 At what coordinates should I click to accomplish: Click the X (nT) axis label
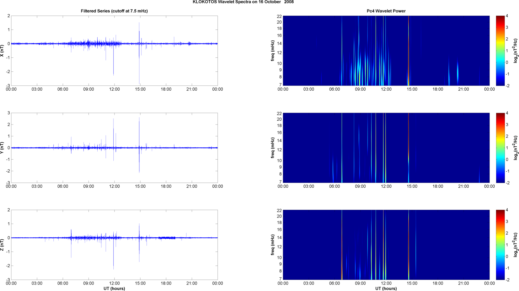[x=2, y=51]
